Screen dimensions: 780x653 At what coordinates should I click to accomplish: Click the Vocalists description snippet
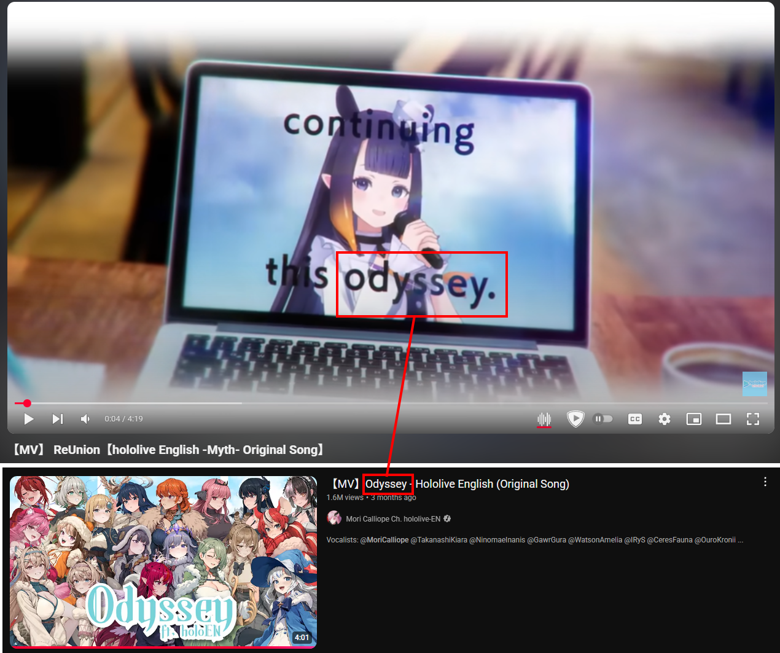535,540
